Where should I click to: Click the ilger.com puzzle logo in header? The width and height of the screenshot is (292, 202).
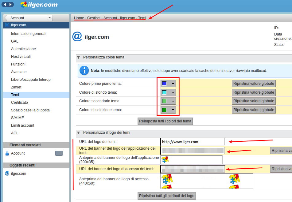[39, 5]
